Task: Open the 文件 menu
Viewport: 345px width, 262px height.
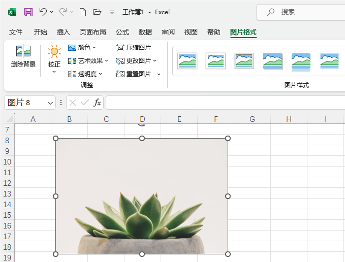Action: click(16, 32)
